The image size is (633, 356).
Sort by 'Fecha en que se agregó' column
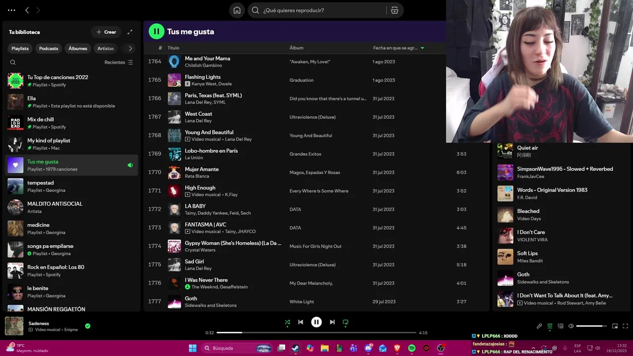pyautogui.click(x=399, y=48)
